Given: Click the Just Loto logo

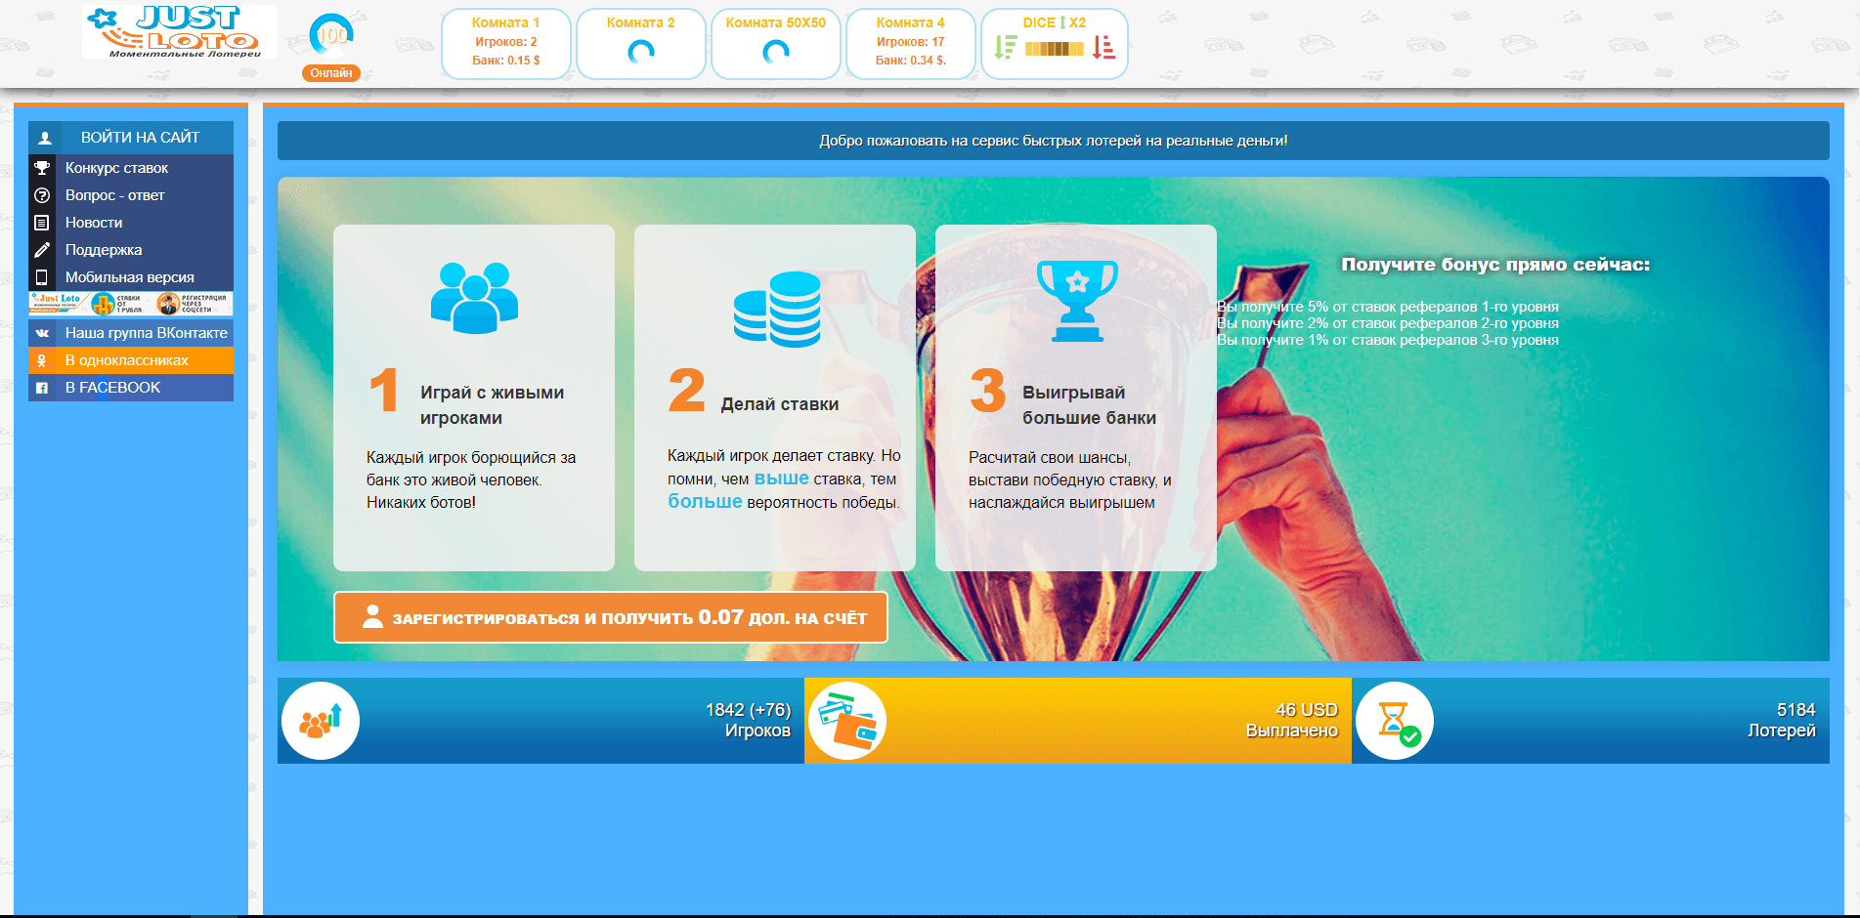Looking at the screenshot, I should (x=180, y=32).
